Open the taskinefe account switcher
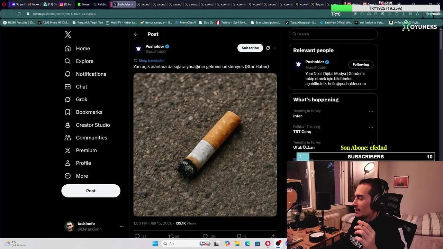 94,227
